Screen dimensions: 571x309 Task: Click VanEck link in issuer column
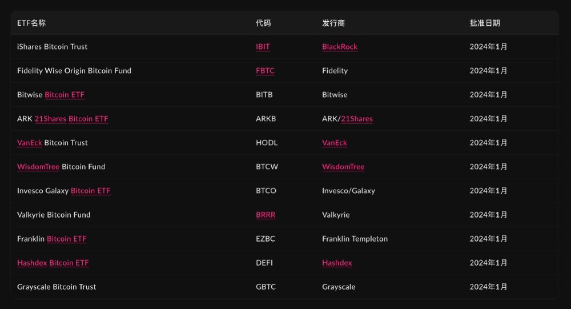[335, 143]
